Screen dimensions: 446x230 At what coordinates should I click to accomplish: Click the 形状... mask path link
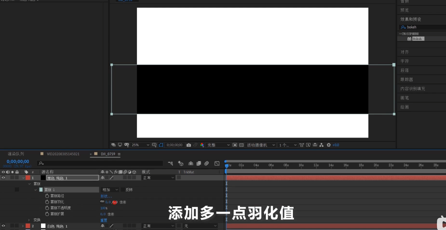click(106, 196)
